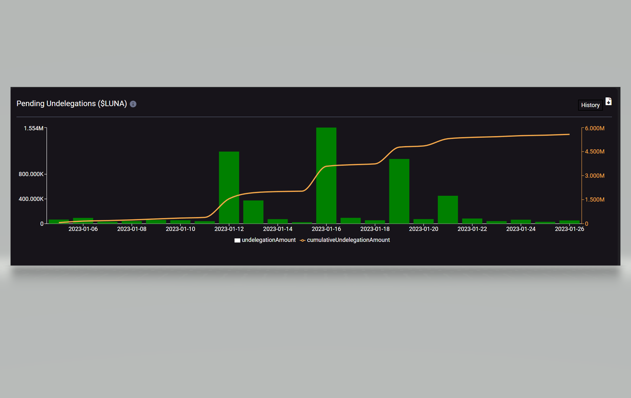Click the tall green bar for 2023-01-19
The height and width of the screenshot is (398, 631).
tap(399, 191)
